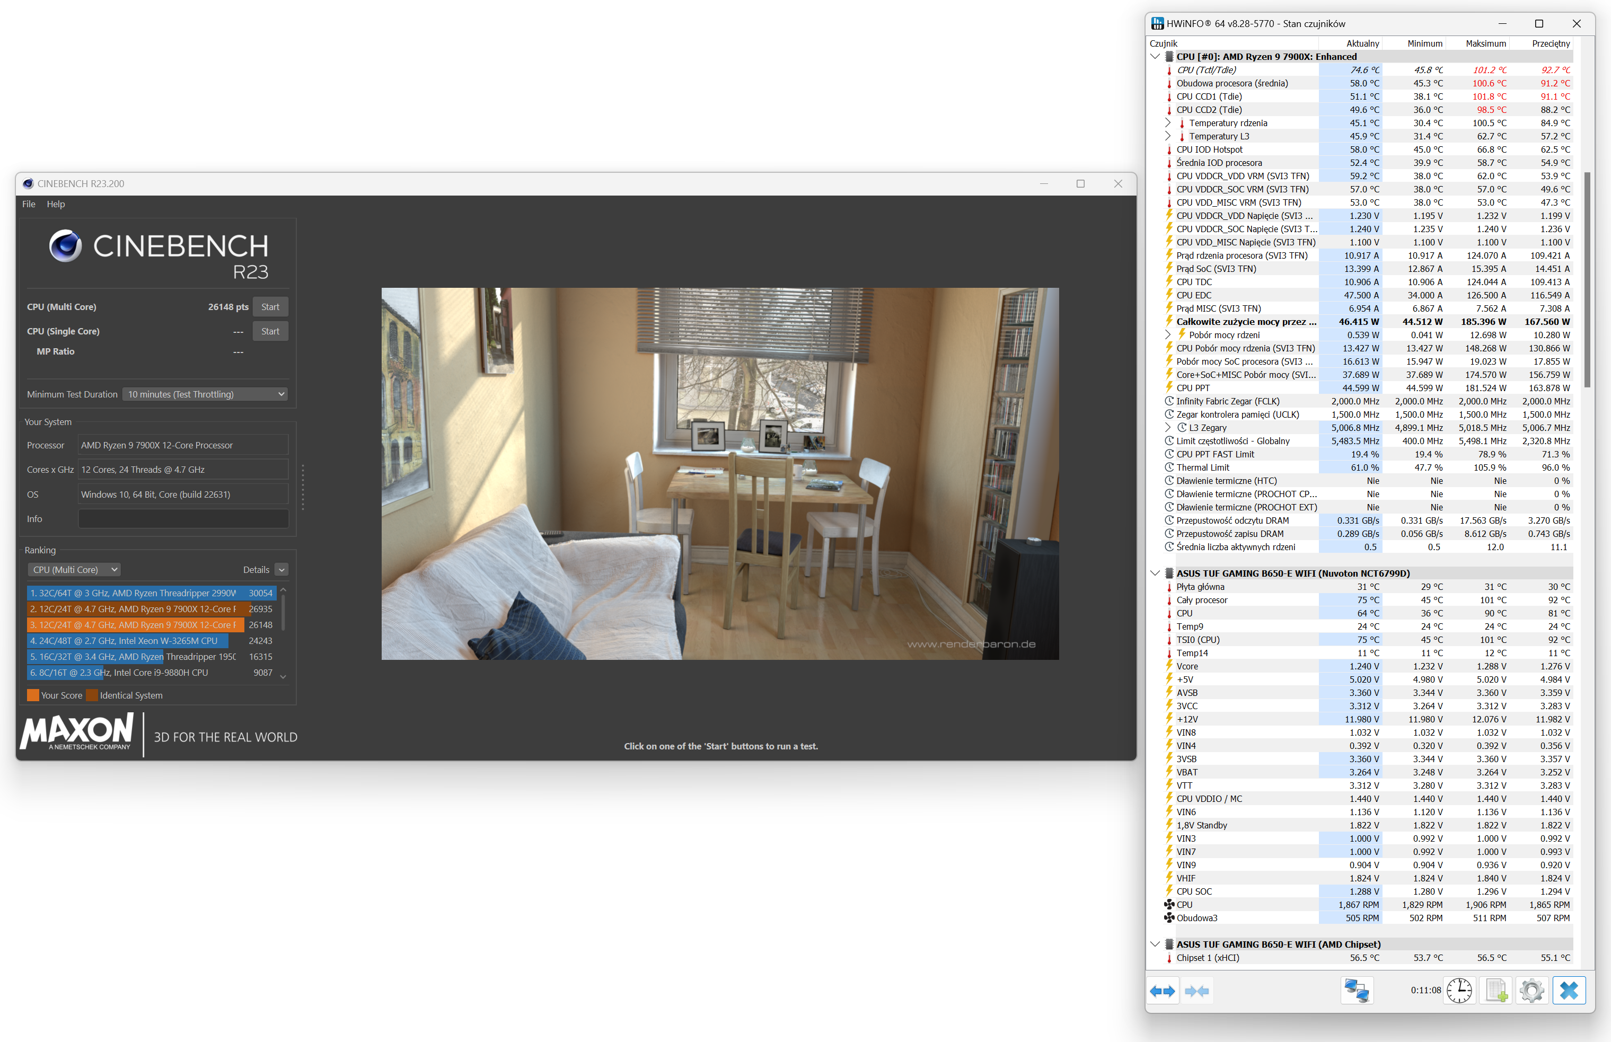
Task: Toggle the ranking Details arrow button
Action: [x=282, y=570]
